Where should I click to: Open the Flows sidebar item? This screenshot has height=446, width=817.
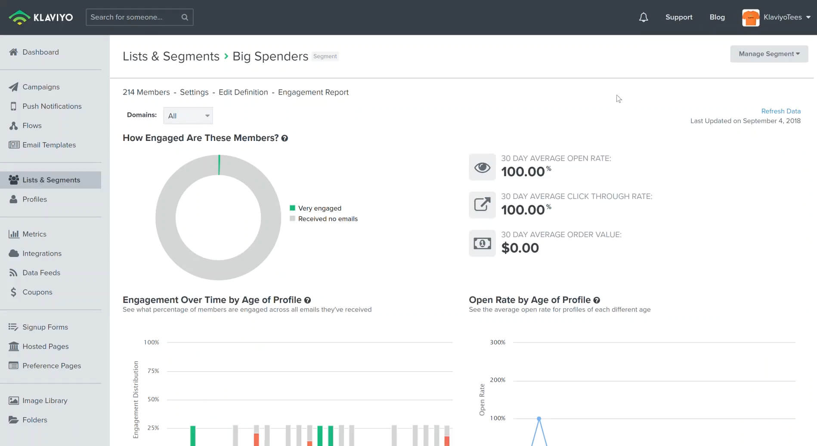point(32,125)
